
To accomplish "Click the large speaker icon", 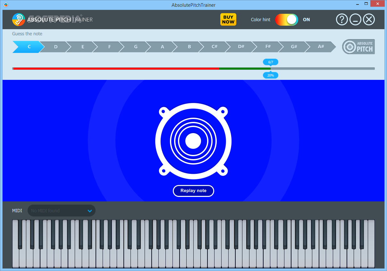I will pyautogui.click(x=193, y=141).
